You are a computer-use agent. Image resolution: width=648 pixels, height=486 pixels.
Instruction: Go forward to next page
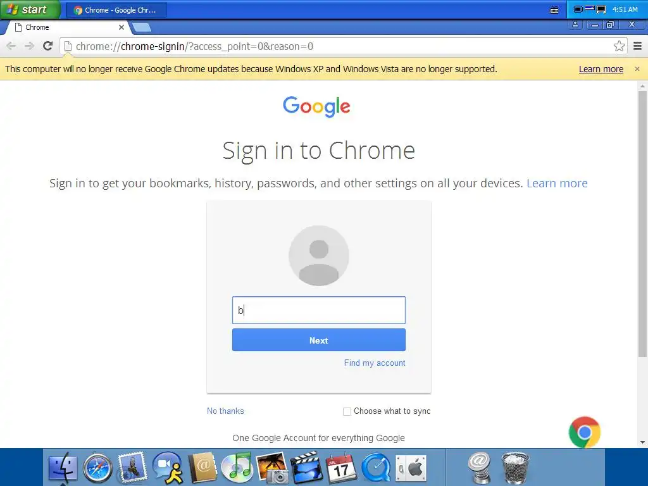pos(29,46)
